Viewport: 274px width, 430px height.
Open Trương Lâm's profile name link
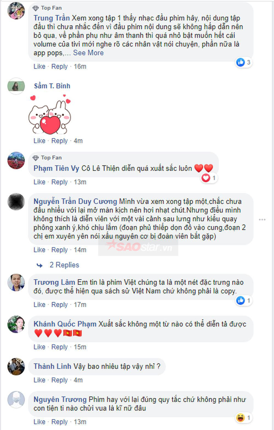(54, 282)
